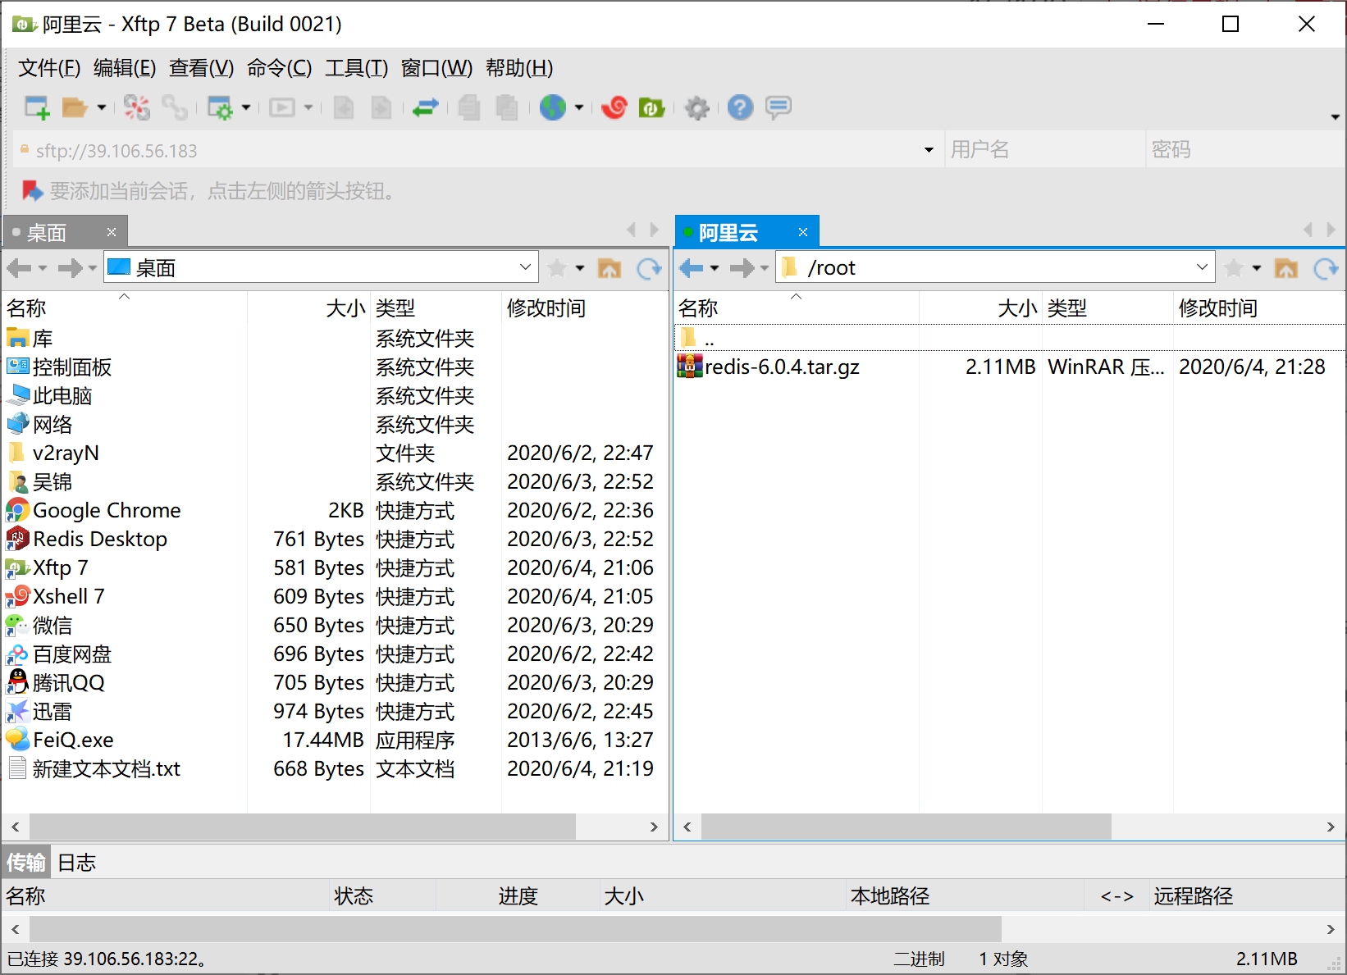Open the 帮助(H) menu
Viewport: 1347px width, 975px height.
[x=519, y=68]
